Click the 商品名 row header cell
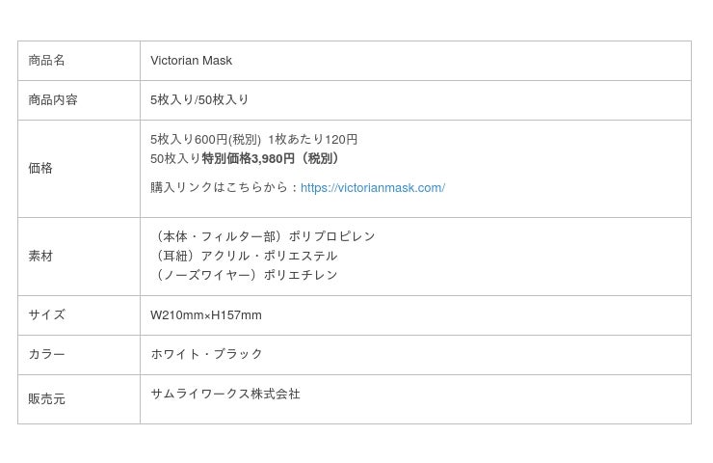This screenshot has width=713, height=463. (x=47, y=61)
